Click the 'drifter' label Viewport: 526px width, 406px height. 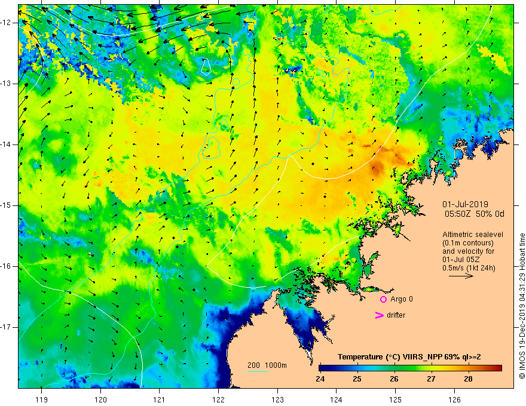(396, 315)
